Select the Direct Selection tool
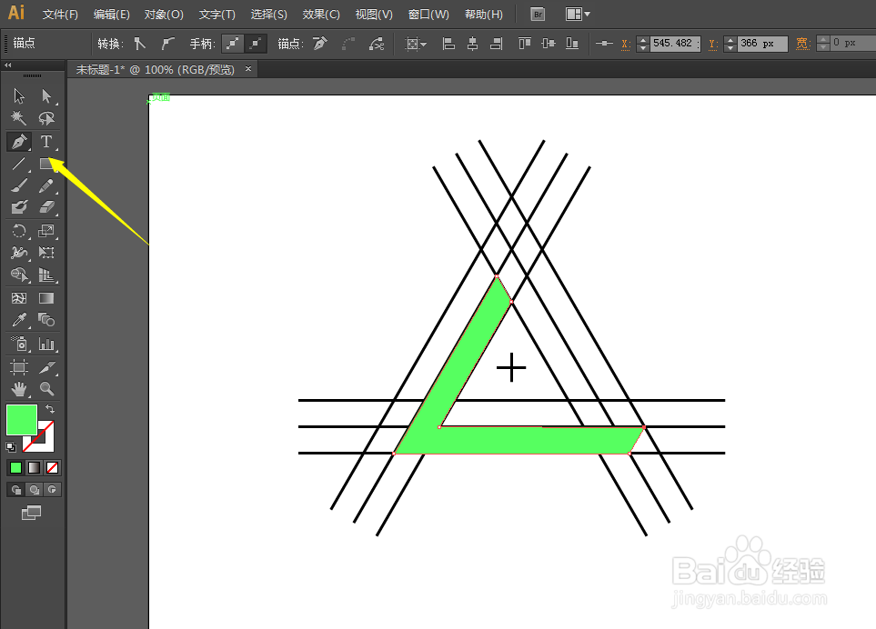 pyautogui.click(x=46, y=96)
